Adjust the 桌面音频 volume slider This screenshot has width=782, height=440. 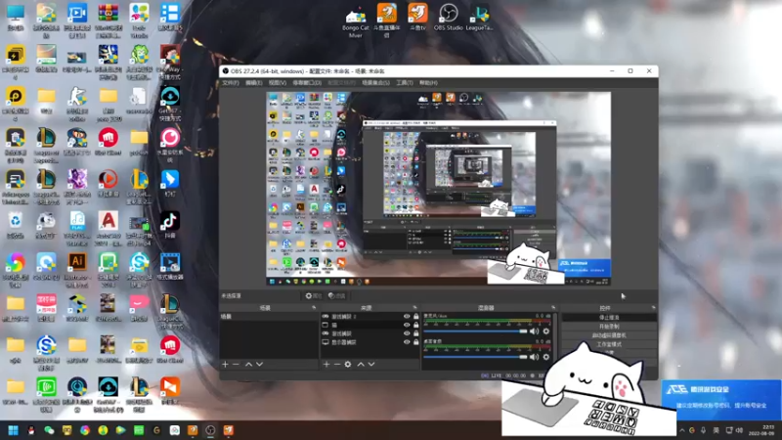coord(475,357)
